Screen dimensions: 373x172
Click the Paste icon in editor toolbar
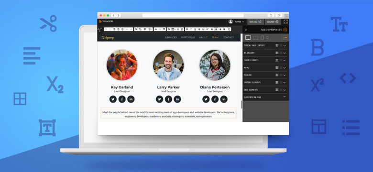point(114,29)
